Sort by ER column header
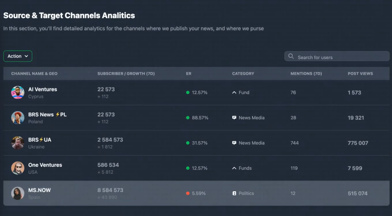 tap(189, 73)
